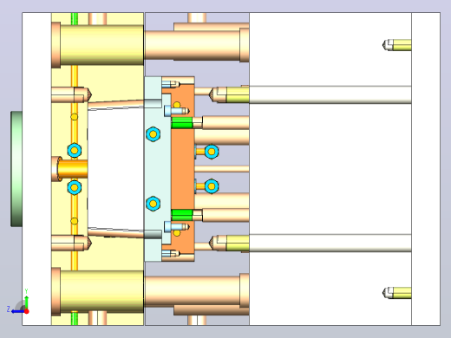Click the red origin ball of axis triad
451x338 pixels.
(27, 311)
